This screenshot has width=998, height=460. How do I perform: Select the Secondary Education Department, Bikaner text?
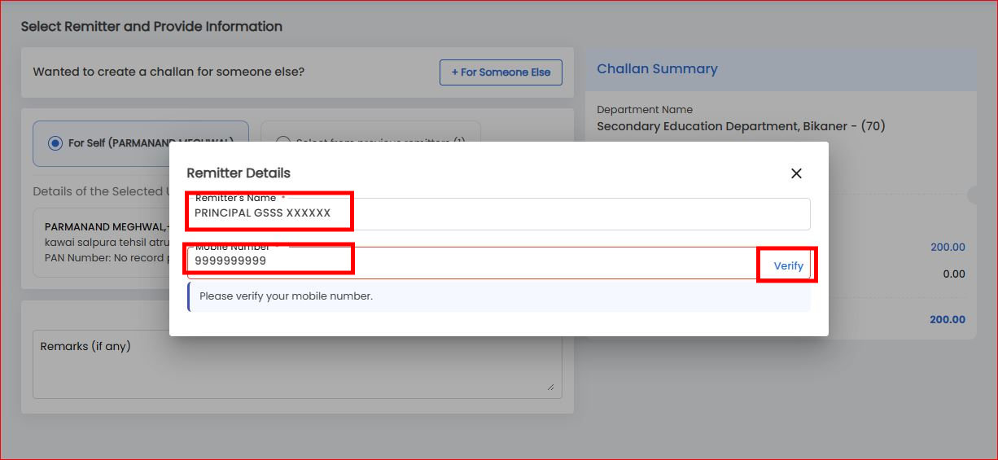[741, 126]
